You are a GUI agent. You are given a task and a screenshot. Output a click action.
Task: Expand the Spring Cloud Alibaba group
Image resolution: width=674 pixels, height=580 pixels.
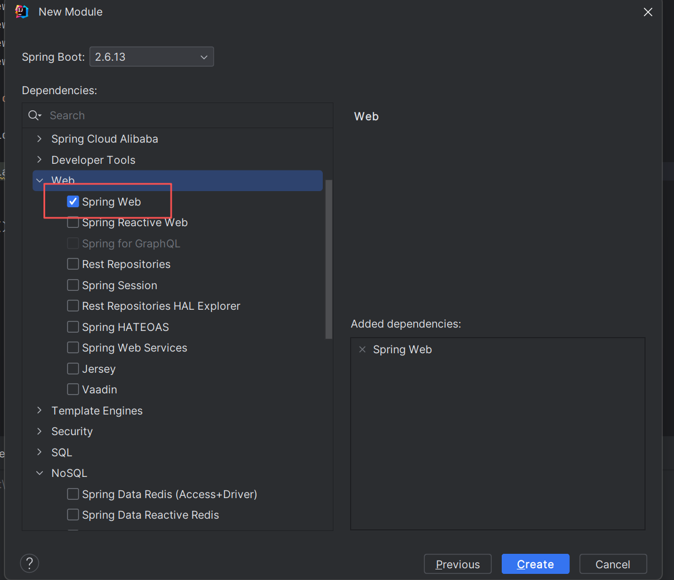tap(39, 139)
